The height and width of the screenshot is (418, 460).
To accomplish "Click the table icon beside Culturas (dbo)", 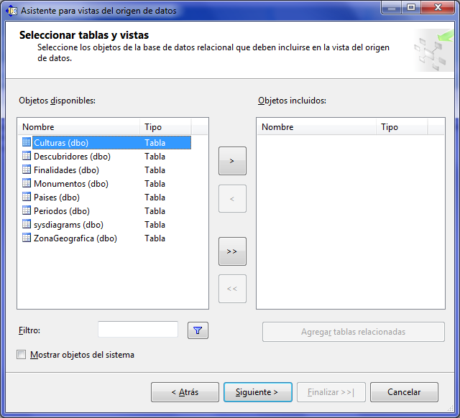I will 27,142.
